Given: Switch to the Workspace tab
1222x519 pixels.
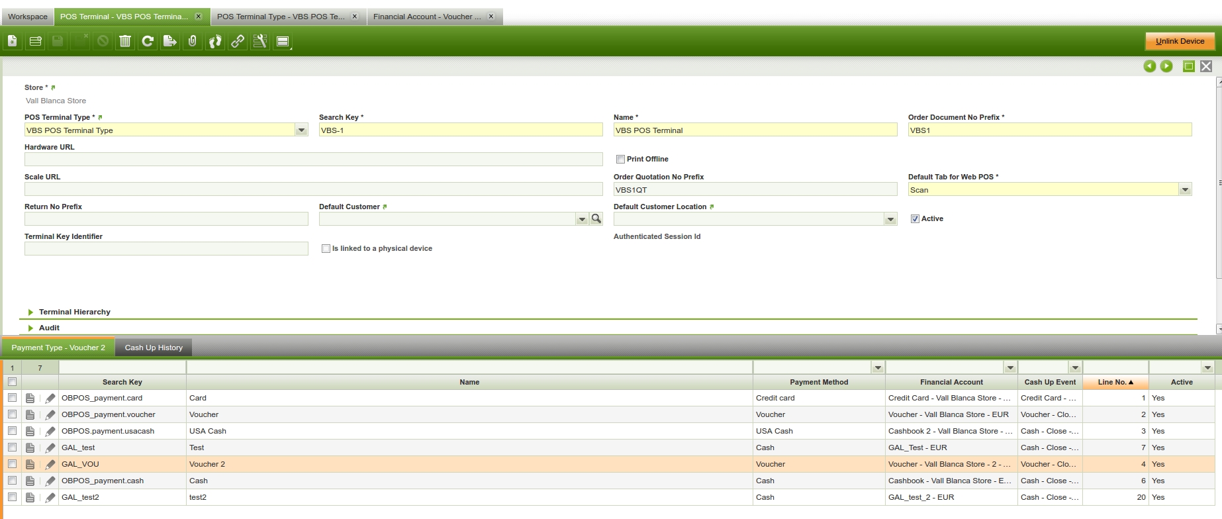Looking at the screenshot, I should (28, 17).
